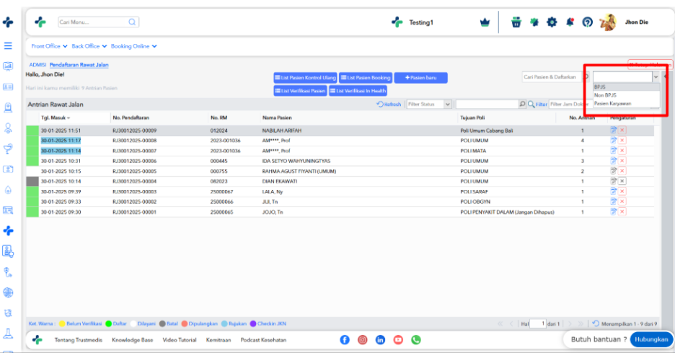Click the search magnifier in Cari Menu
675x353 pixels.
pos(132,22)
